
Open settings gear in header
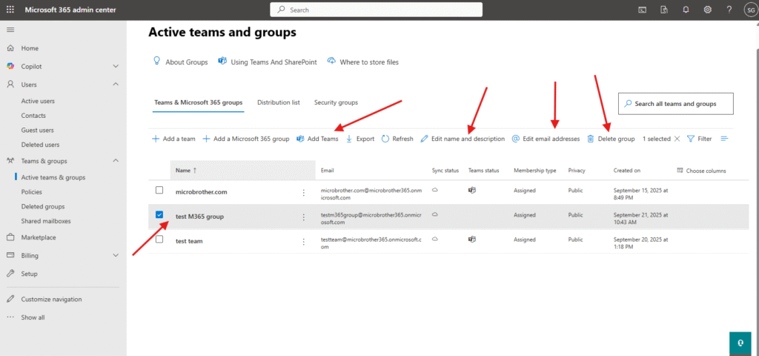click(708, 10)
